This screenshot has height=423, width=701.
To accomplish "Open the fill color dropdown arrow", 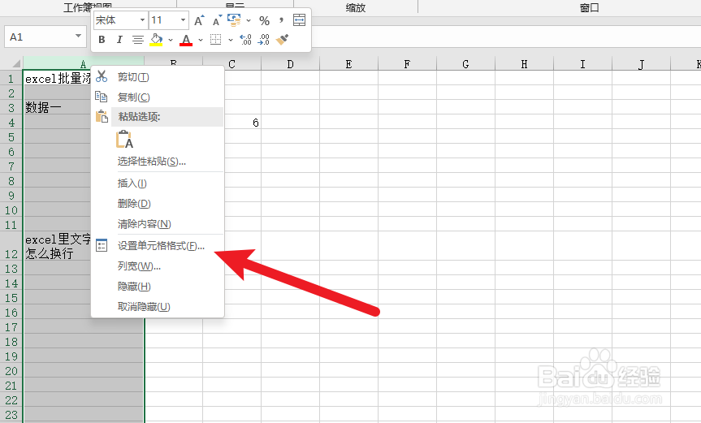I will (171, 40).
